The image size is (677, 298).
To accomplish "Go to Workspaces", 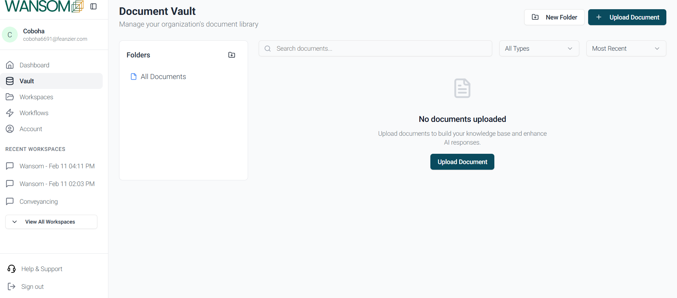I will tap(52, 97).
